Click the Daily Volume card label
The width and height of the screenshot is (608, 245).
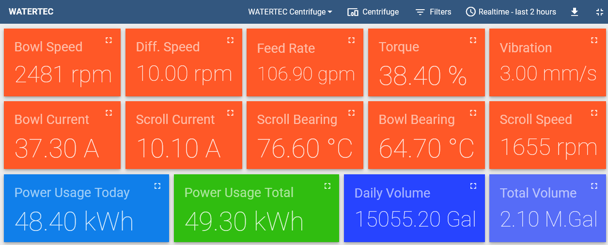point(392,193)
